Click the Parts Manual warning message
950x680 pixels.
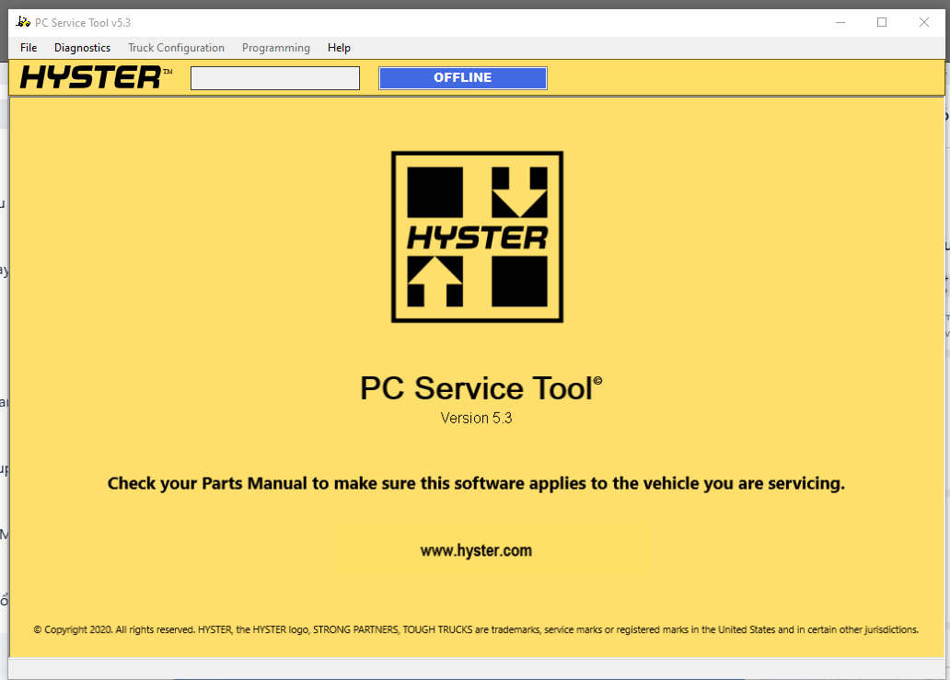pyautogui.click(x=476, y=483)
